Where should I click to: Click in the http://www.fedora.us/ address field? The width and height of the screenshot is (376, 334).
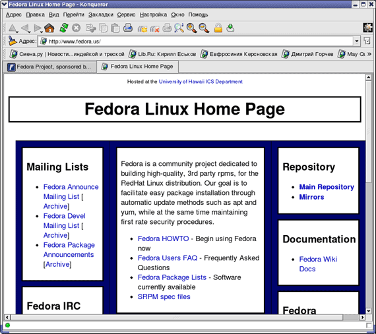tap(196, 42)
